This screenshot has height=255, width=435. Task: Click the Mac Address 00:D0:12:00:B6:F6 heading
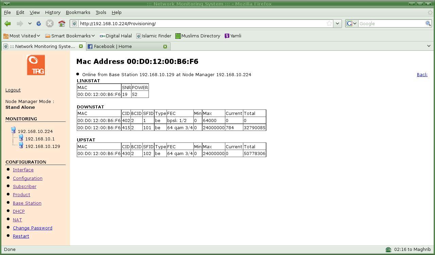tap(137, 62)
